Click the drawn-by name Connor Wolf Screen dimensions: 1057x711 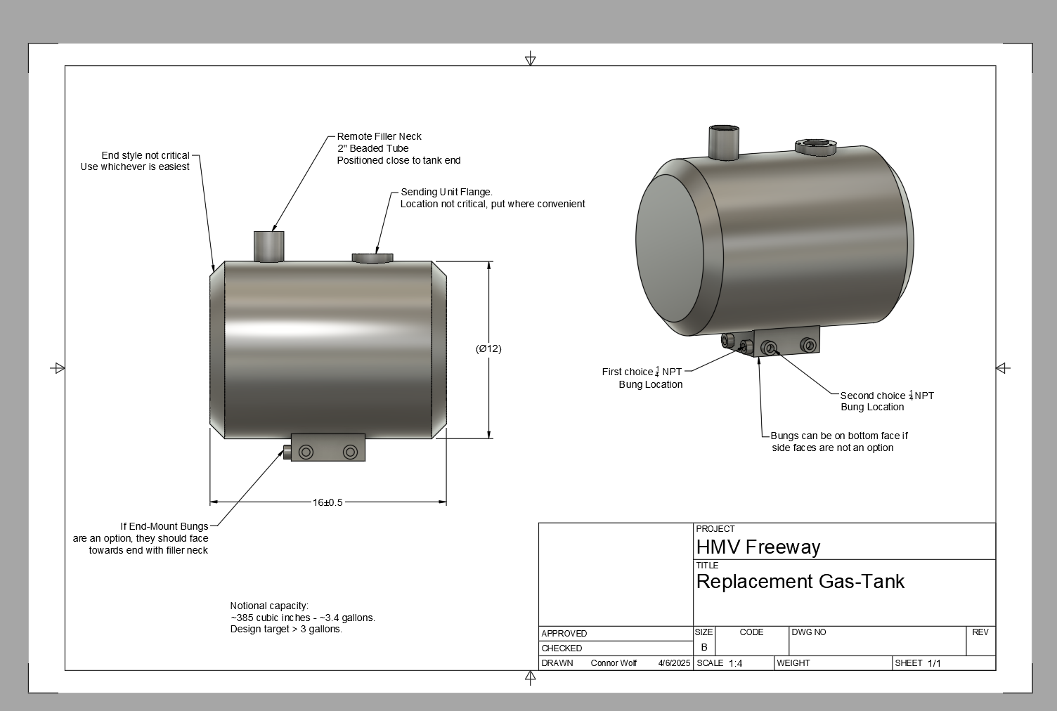tap(614, 663)
